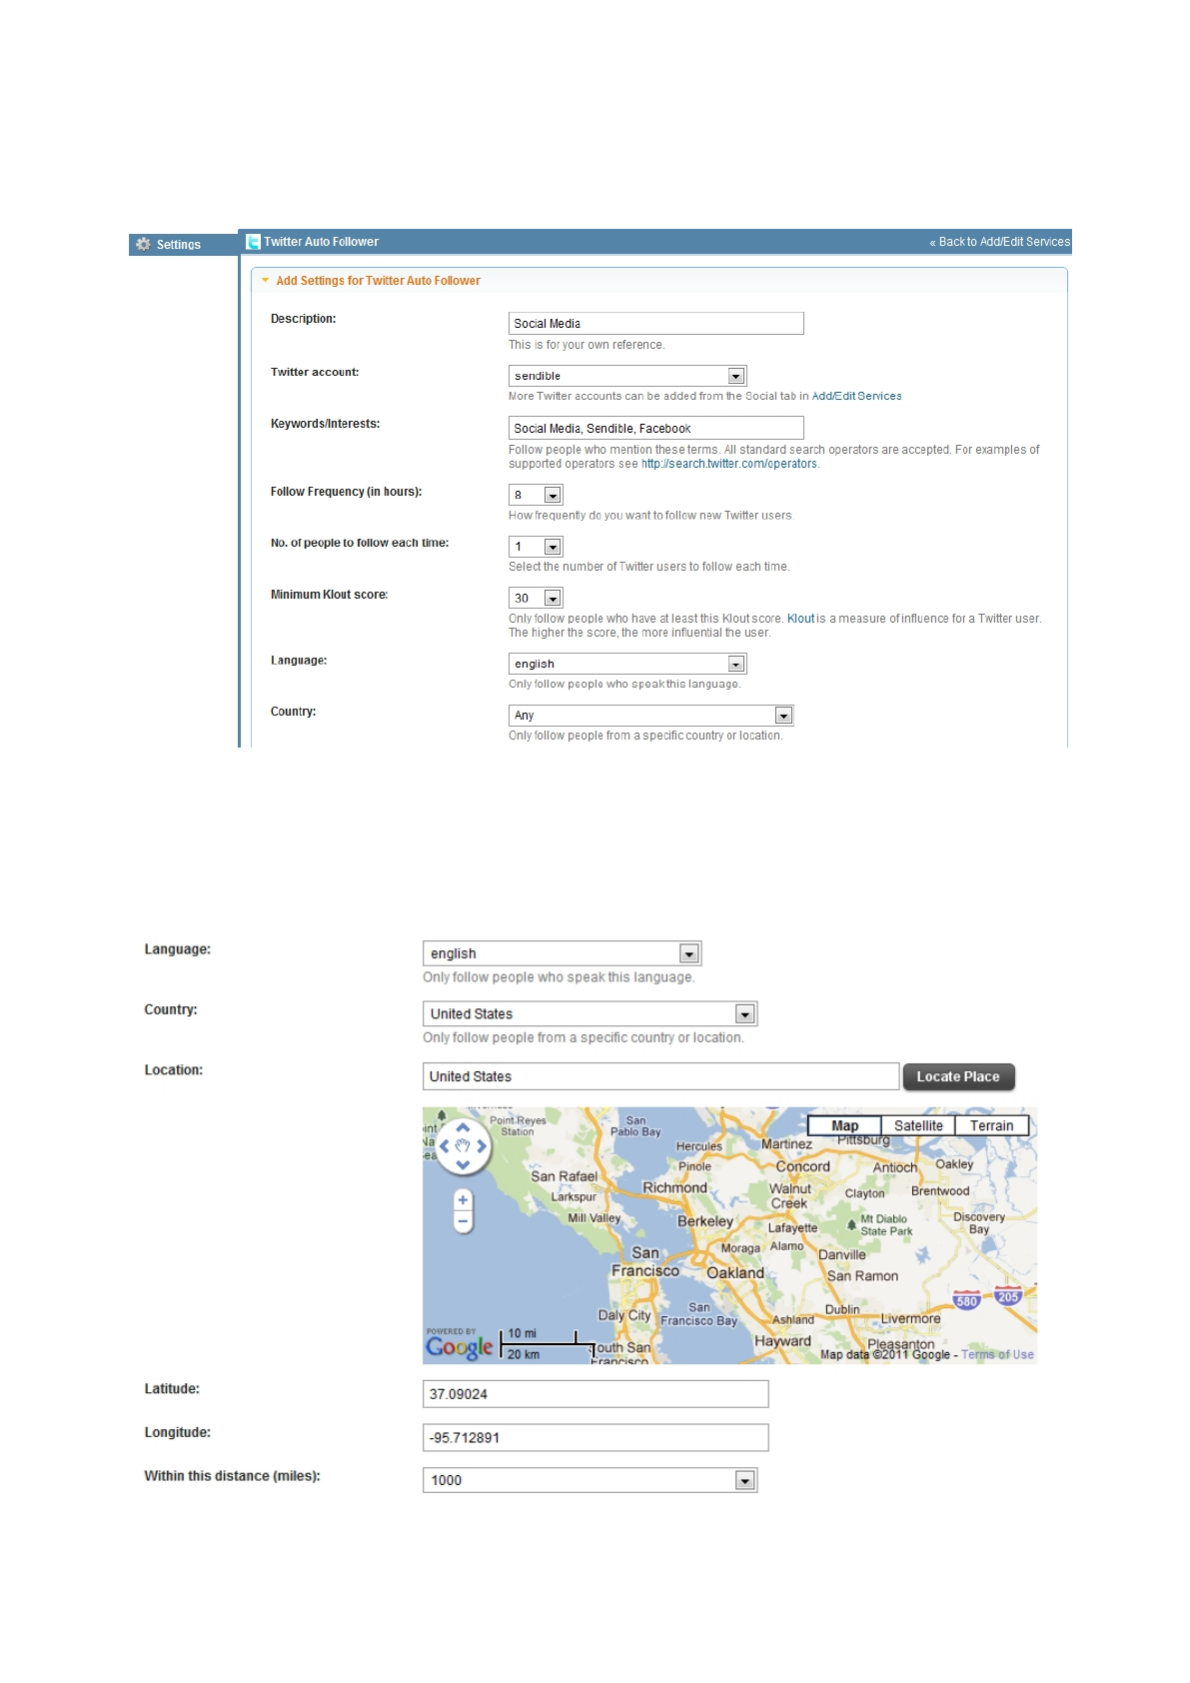The image size is (1190, 1683).
Task: Open Country dropdown showing United States
Action: (591, 1013)
